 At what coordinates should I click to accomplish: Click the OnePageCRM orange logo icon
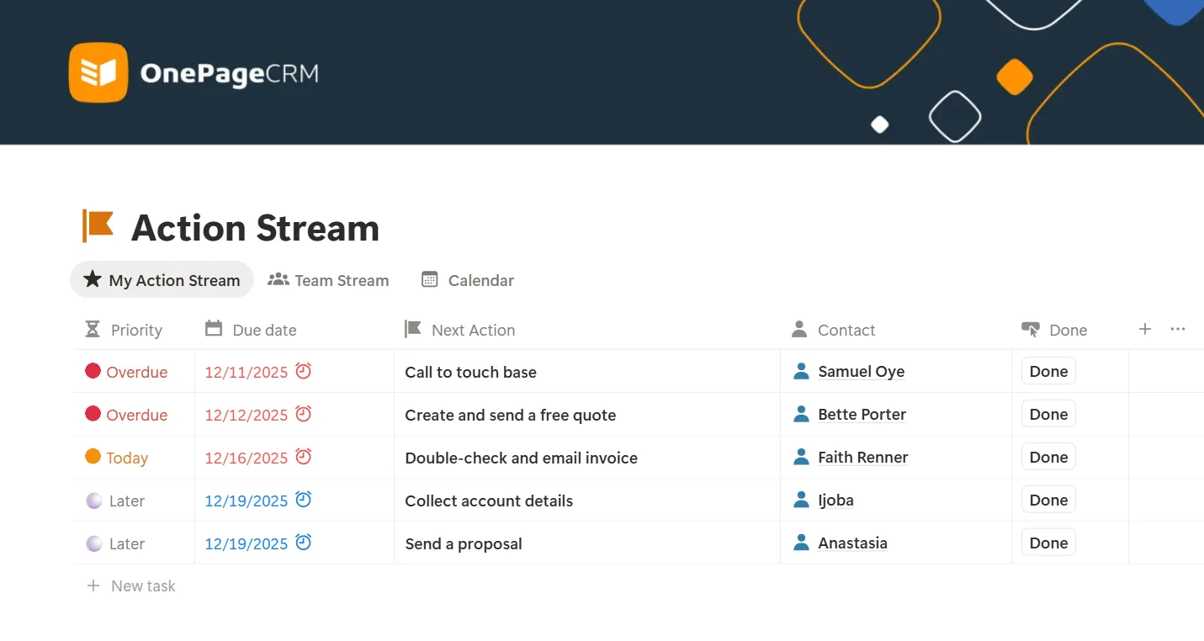[98, 72]
